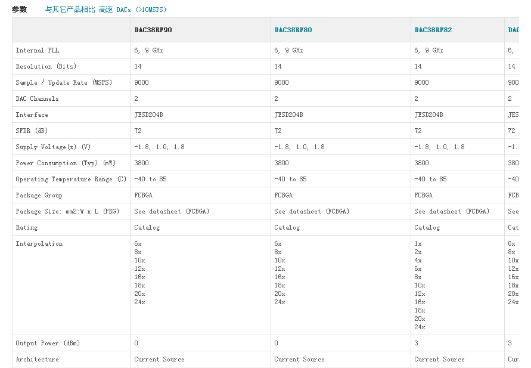Click the 参数 section heading
Viewport: 531px width, 368px height.
click(x=19, y=10)
